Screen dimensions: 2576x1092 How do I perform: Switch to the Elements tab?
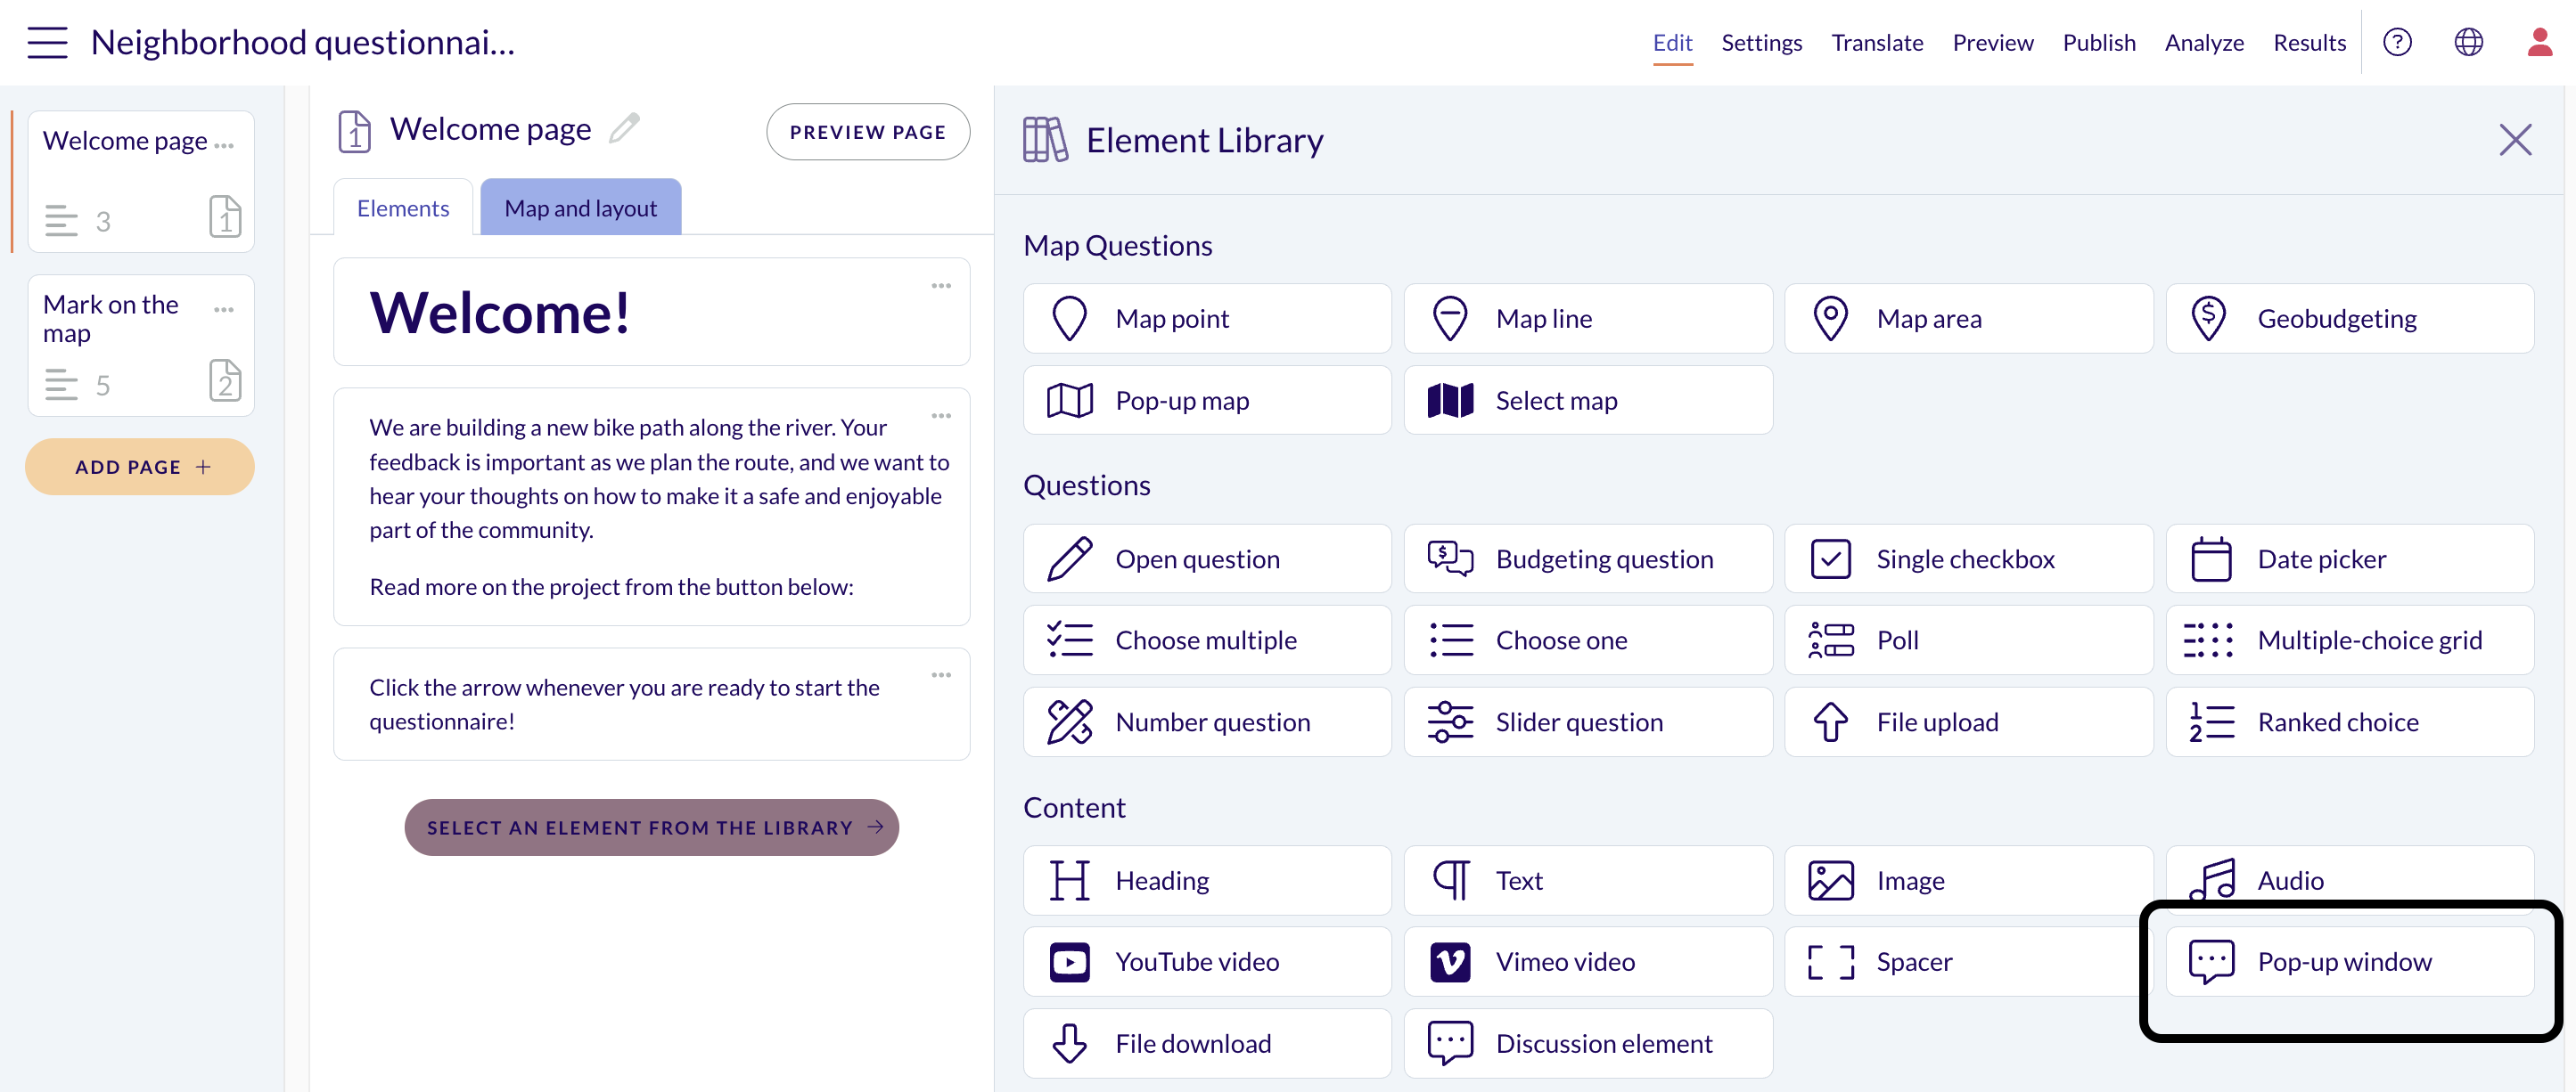coord(403,208)
